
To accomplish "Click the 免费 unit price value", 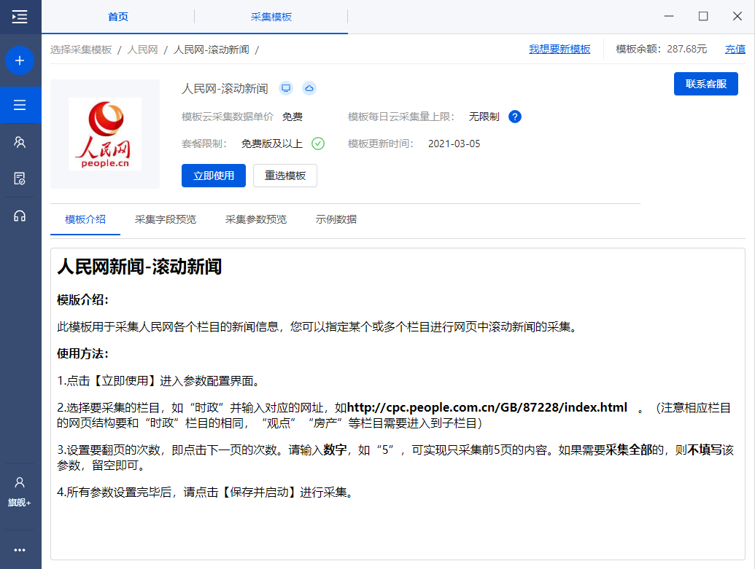I will (x=293, y=117).
